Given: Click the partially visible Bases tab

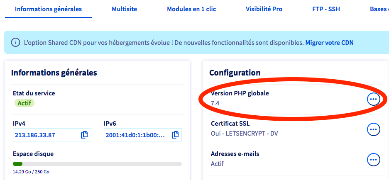Looking at the screenshot, I should click(x=379, y=9).
